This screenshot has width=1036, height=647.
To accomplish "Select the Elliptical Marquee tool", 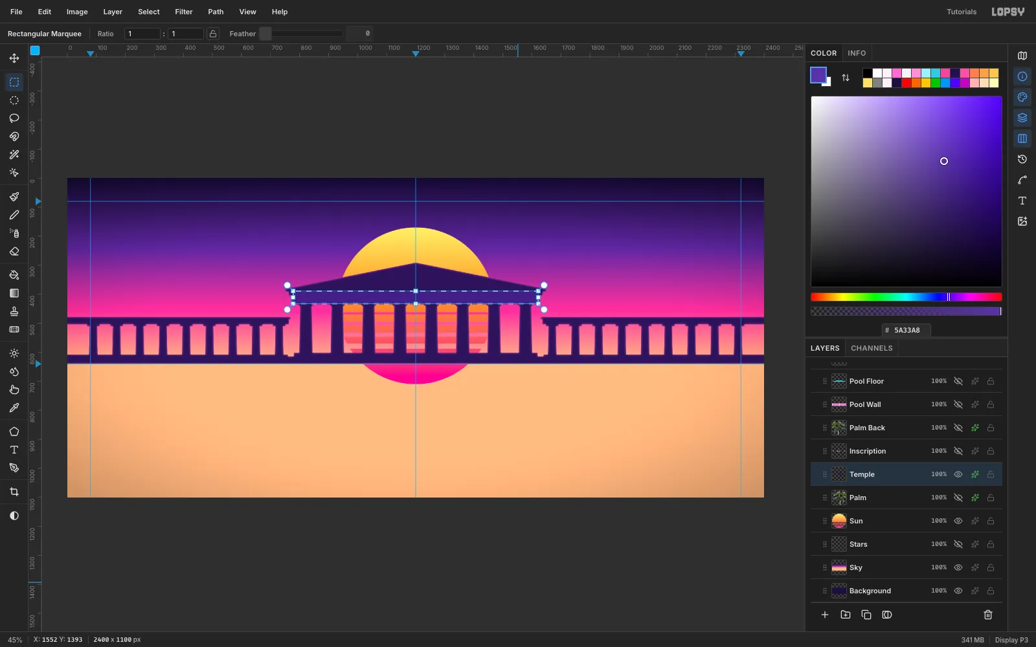I will [x=14, y=100].
